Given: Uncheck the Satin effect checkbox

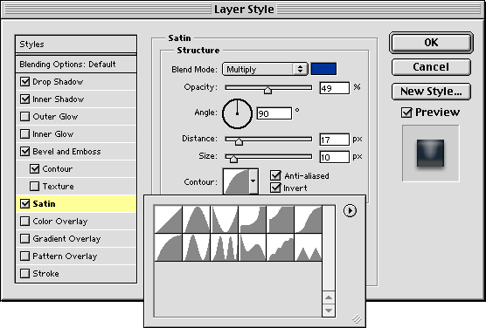Looking at the screenshot, I should pyautogui.click(x=24, y=203).
